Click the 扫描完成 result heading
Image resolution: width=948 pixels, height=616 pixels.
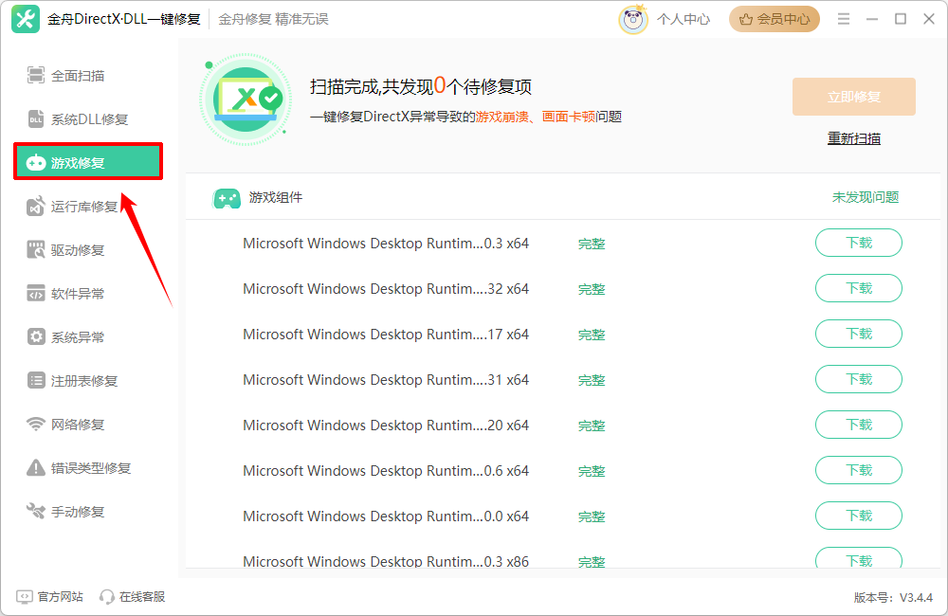(421, 86)
